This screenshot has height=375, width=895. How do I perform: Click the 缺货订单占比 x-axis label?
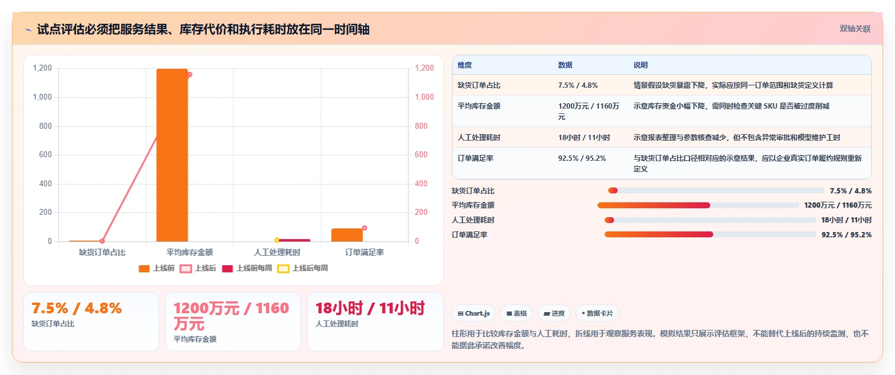[x=102, y=252]
